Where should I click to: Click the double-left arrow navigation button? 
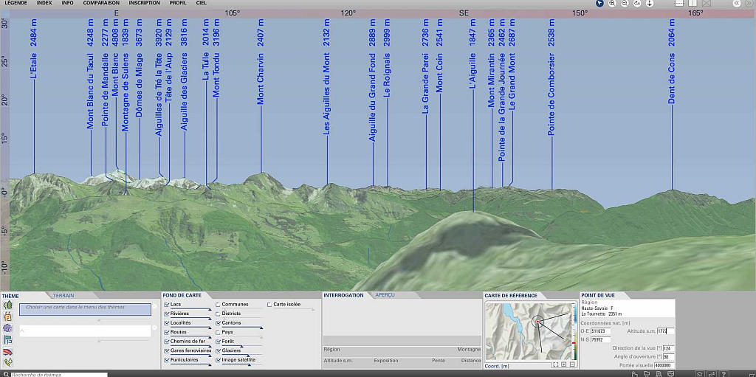click(737, 4)
